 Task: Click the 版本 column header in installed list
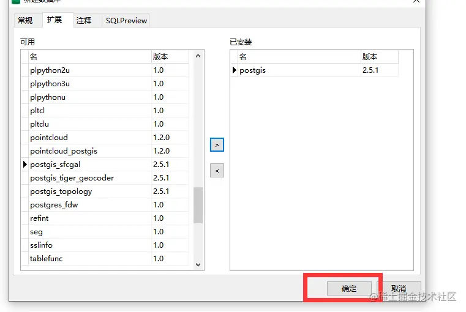pyautogui.click(x=380, y=56)
